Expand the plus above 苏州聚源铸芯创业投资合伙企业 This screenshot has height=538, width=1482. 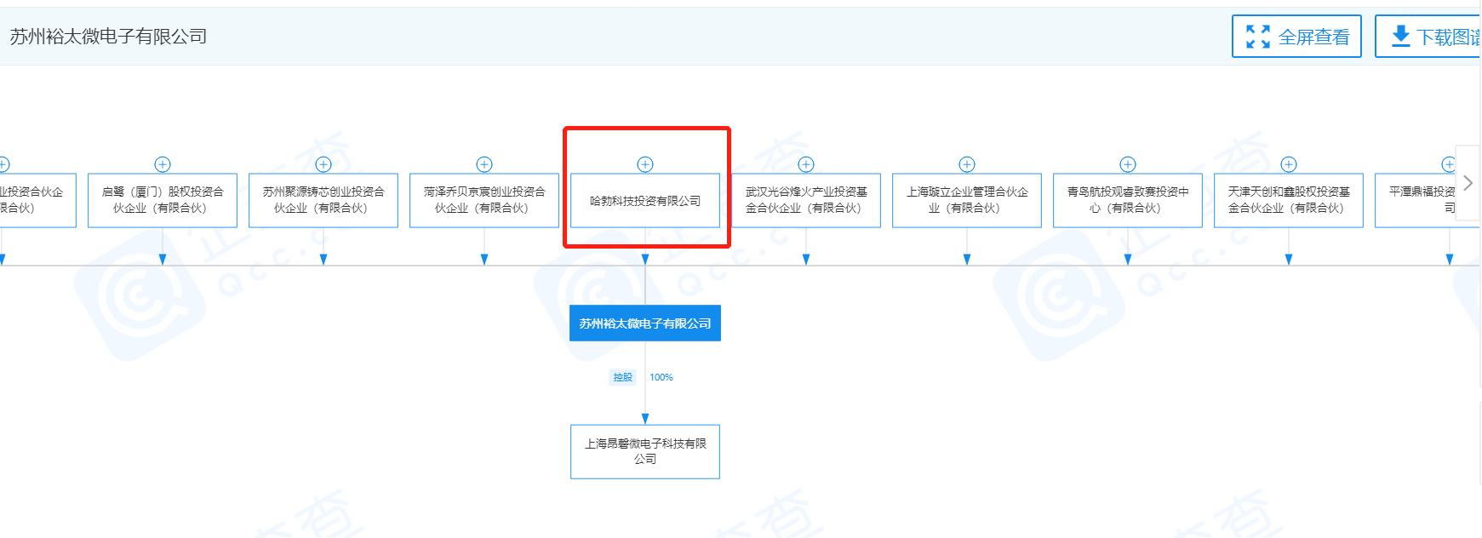click(323, 164)
